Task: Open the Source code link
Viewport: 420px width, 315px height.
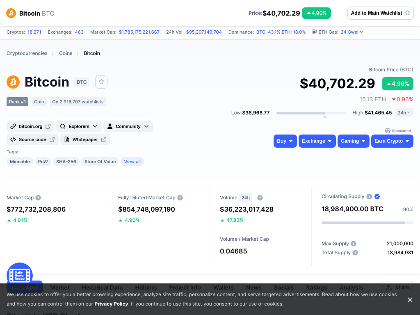Action: [x=32, y=139]
